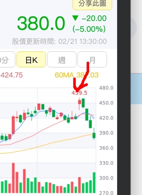This screenshot has width=142, height=195.
Task: Click the 480.0 price axis label
Action: tap(106, 88)
